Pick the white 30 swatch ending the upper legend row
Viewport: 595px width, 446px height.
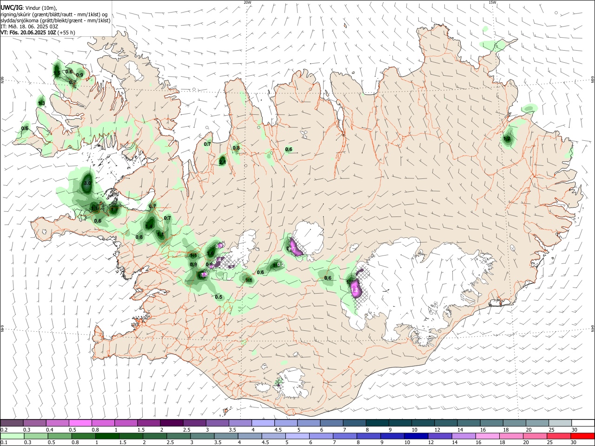tap(583, 423)
